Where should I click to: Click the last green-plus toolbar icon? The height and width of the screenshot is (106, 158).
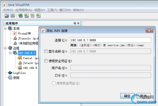[x=39, y=16]
